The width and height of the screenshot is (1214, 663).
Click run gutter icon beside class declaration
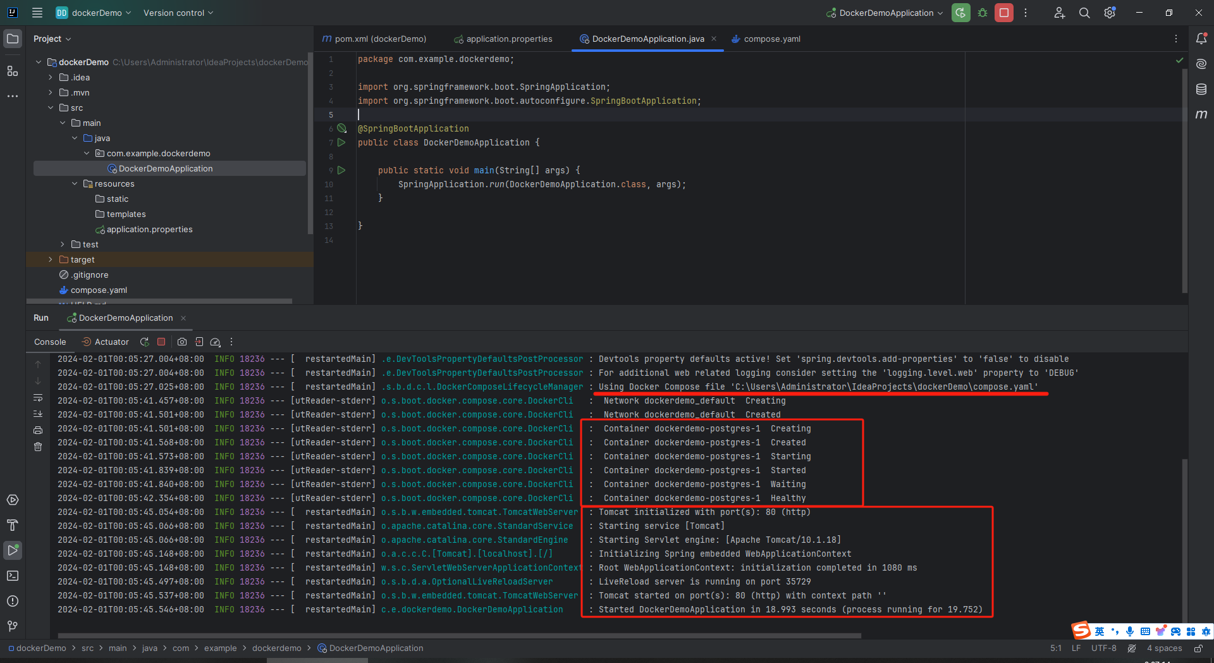pos(341,142)
